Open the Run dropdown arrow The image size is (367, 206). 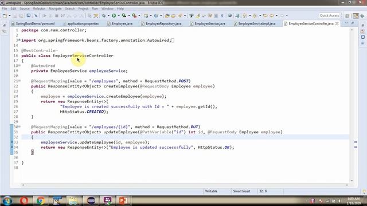click(x=119, y=15)
